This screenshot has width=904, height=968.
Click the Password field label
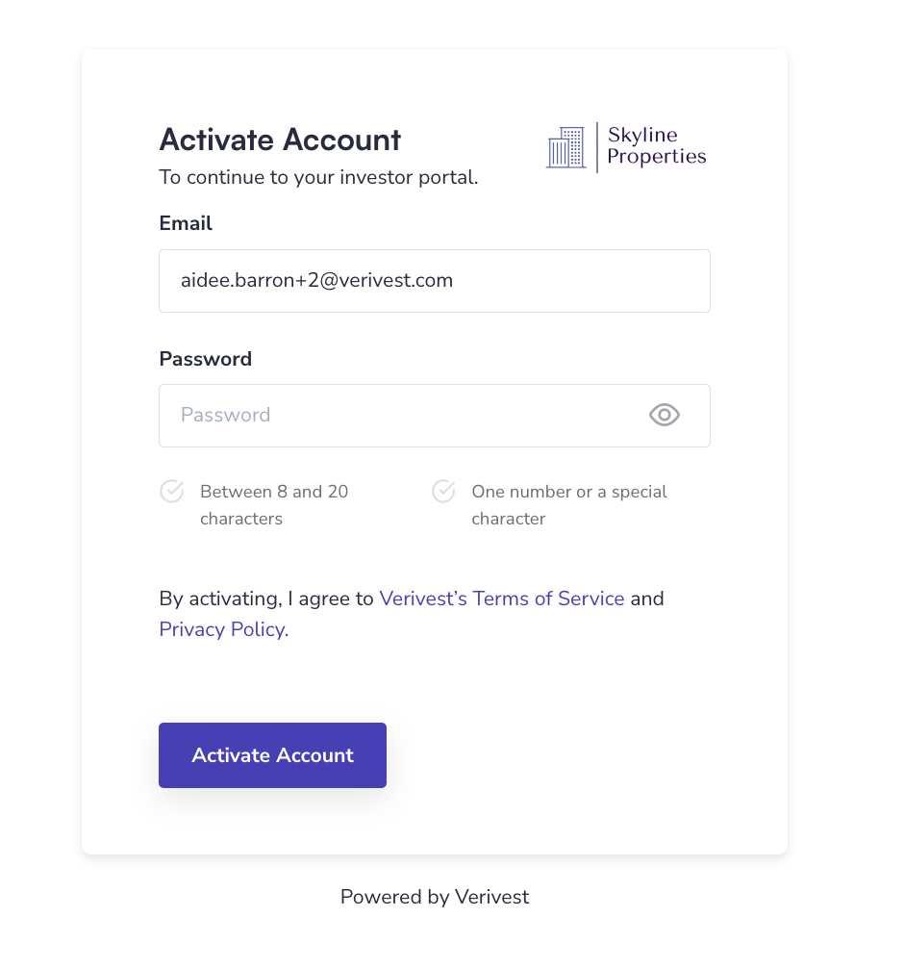pyautogui.click(x=206, y=359)
